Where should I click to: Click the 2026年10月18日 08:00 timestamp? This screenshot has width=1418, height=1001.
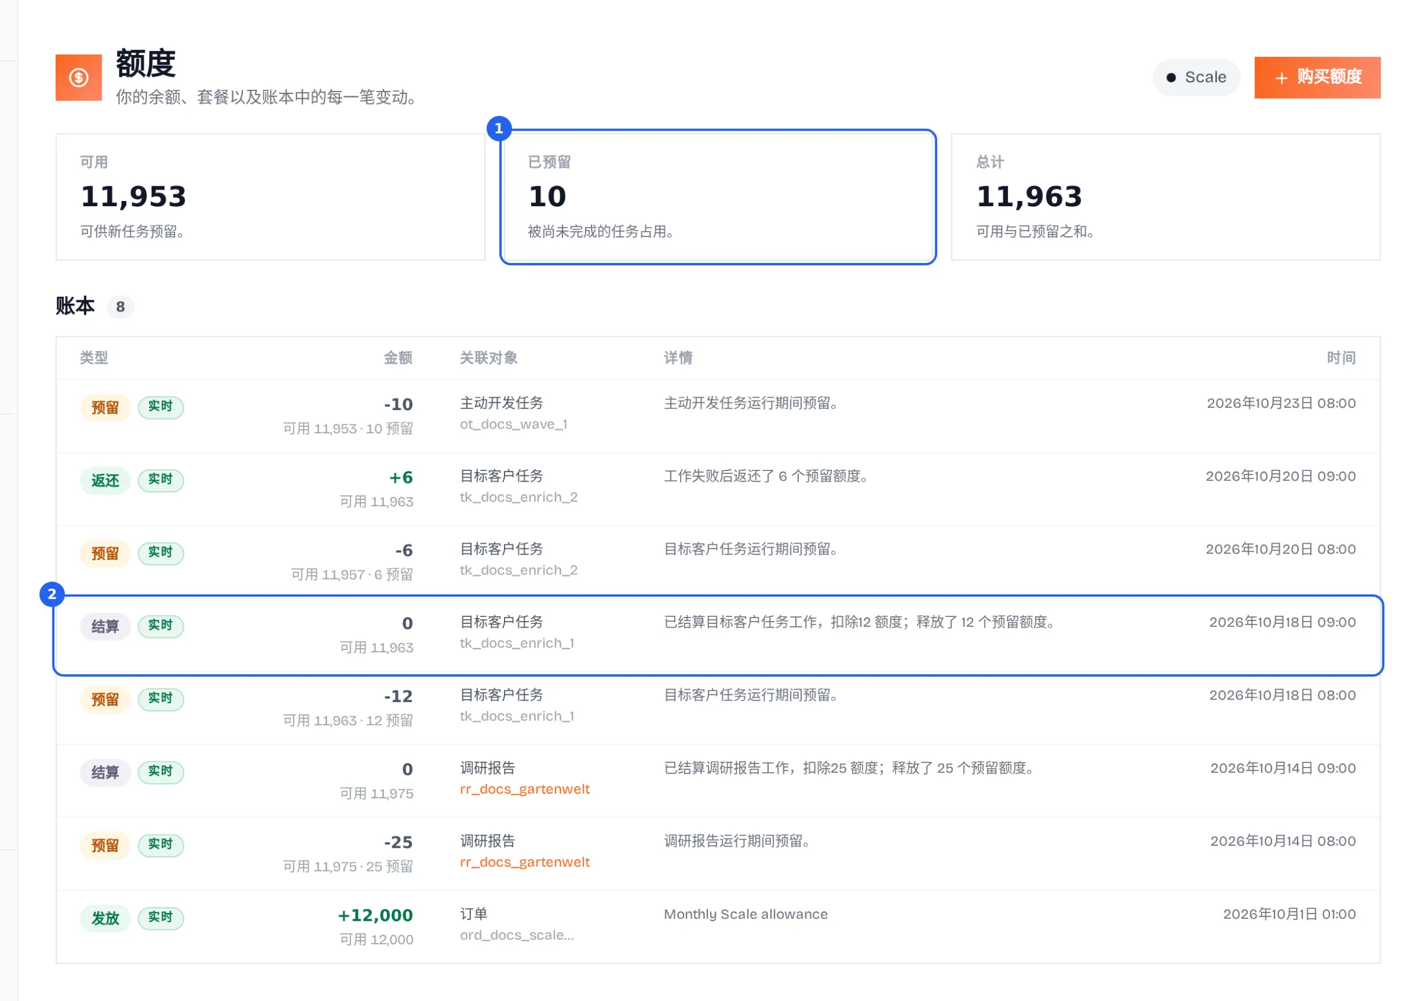(1282, 695)
